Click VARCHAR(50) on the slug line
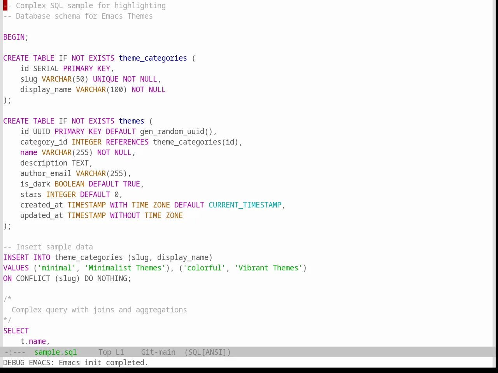The height and width of the screenshot is (373, 498). 65,79
